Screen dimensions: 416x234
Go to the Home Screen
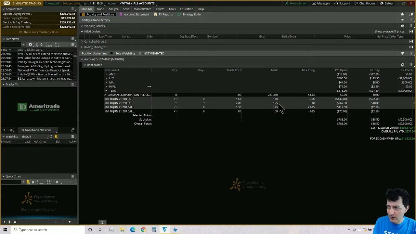(x=296, y=3)
